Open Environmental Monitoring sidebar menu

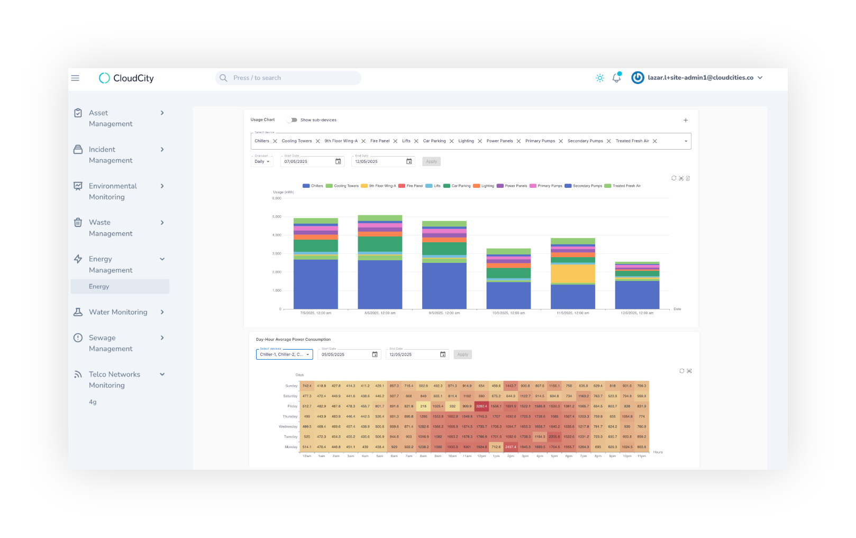119,192
